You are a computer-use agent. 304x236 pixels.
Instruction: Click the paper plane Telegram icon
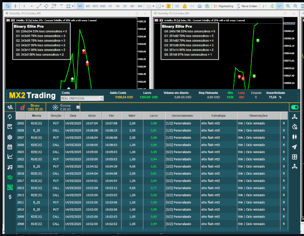coord(295,147)
